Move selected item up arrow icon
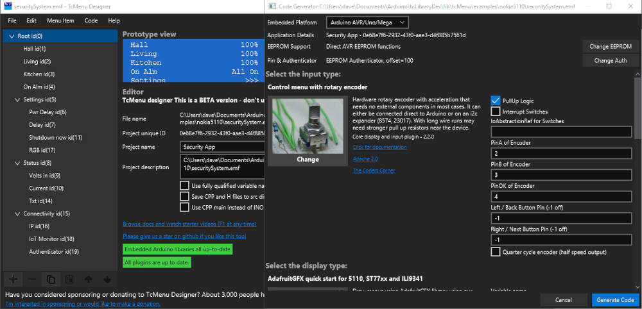This screenshot has width=642, height=309. point(89,280)
